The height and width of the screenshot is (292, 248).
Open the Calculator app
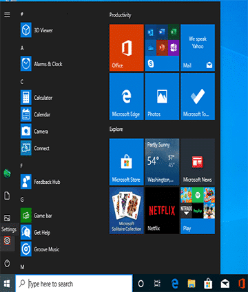[x=37, y=98]
